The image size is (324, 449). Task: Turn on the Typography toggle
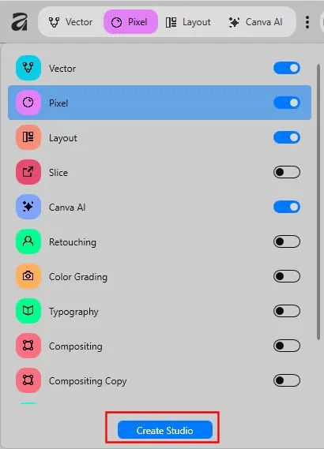(x=287, y=311)
